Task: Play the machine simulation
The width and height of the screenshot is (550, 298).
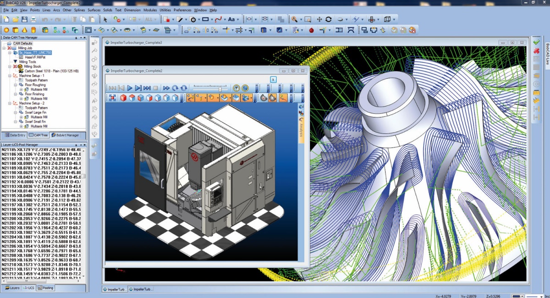Action: 130,88
